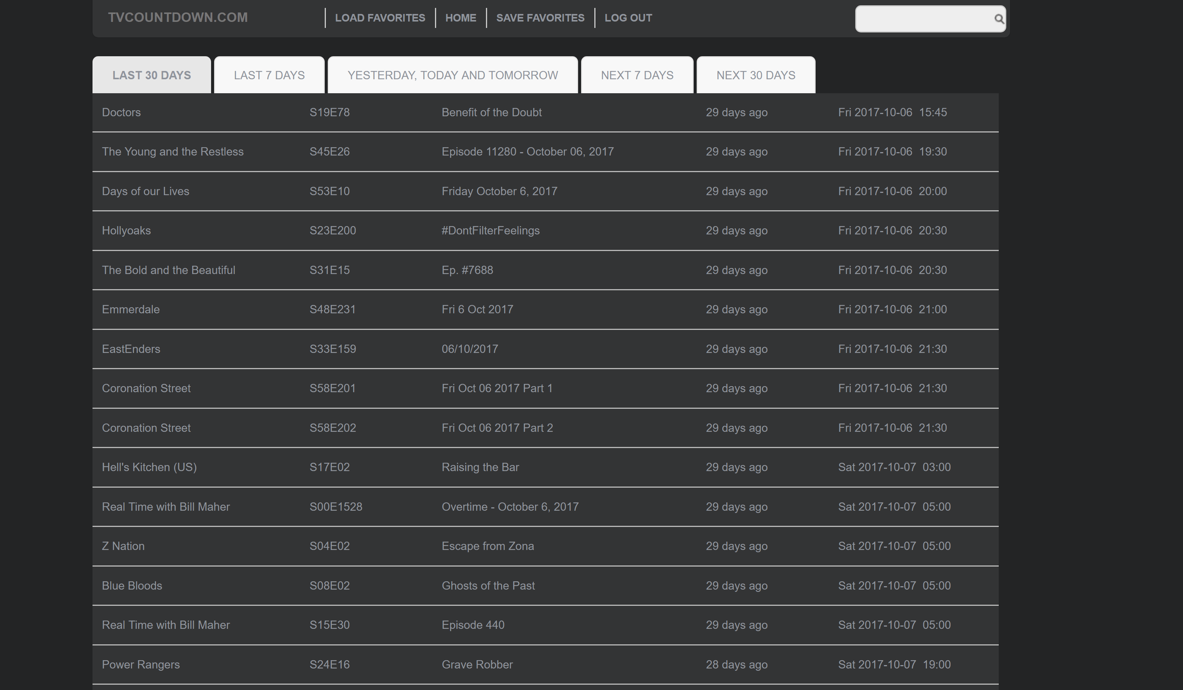Select Coronation Street row S58E202
This screenshot has height=690, width=1183.
(545, 428)
